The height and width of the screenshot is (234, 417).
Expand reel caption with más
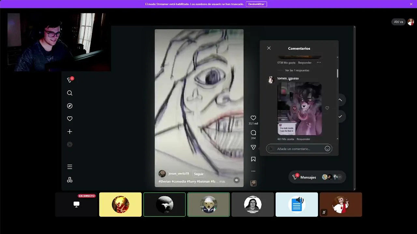coord(222,181)
